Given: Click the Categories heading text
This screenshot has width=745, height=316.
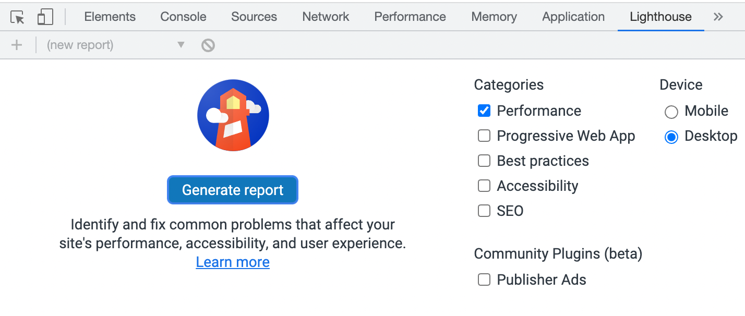Looking at the screenshot, I should point(509,85).
